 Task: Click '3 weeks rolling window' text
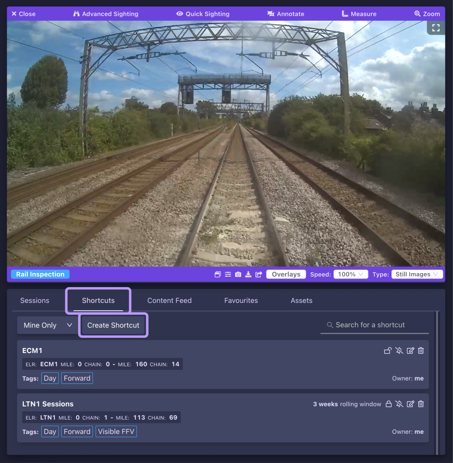click(x=347, y=404)
